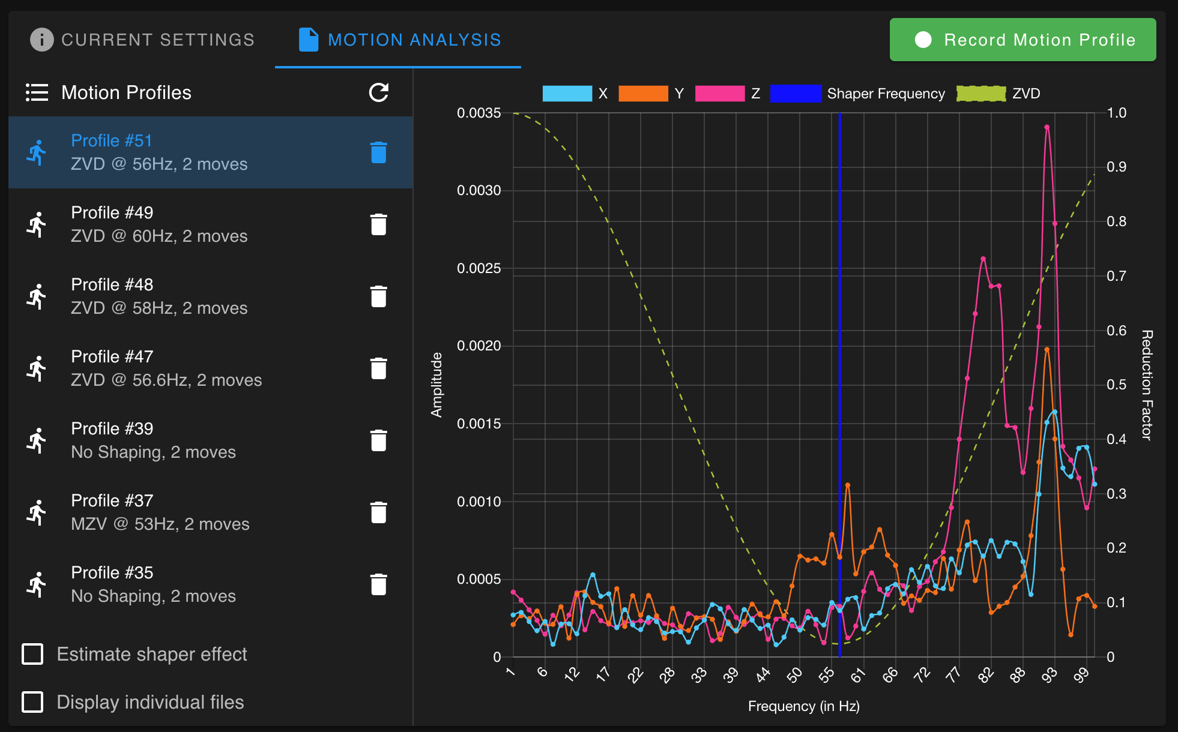Click the Display individual files label
Viewport: 1178px width, 732px height.
tap(150, 702)
